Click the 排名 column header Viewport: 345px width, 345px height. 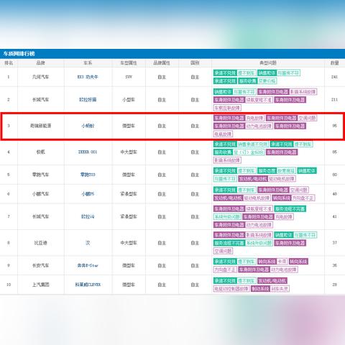(x=9, y=63)
